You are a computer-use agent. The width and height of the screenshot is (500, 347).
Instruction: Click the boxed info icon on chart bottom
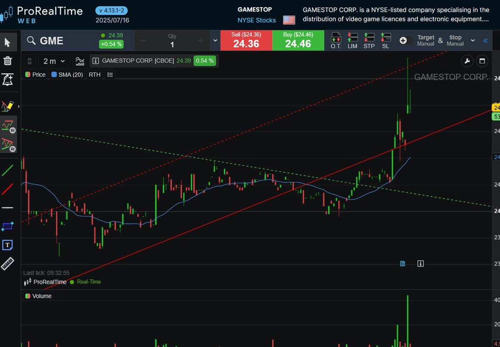[x=420, y=263]
